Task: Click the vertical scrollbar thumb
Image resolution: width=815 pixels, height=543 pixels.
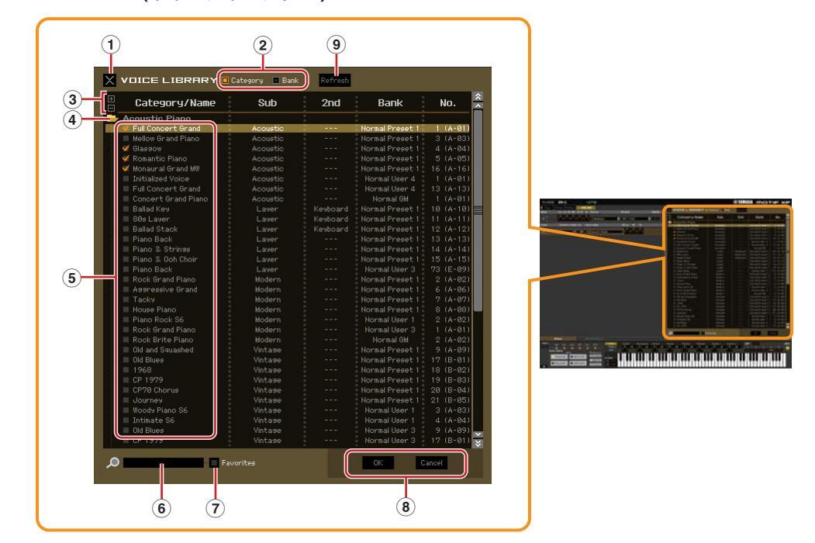Action: 478,209
